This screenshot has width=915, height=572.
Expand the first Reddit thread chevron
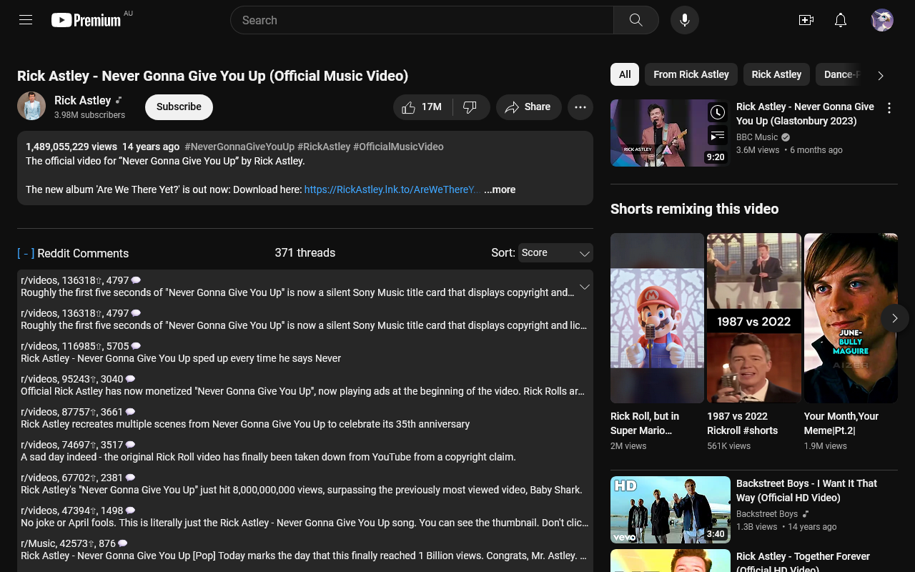coord(584,287)
